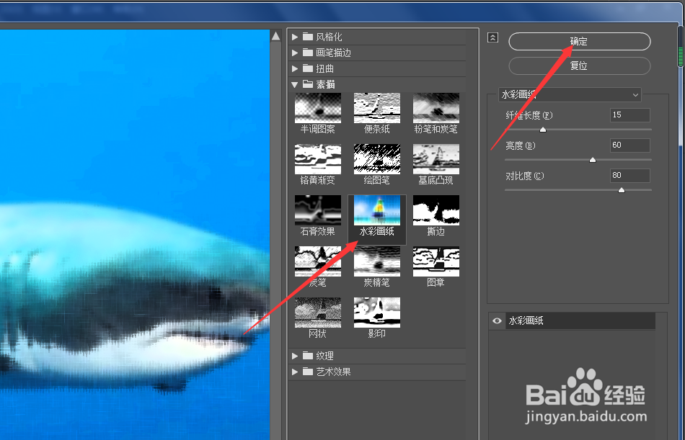Click the 对比度 value field
Image resolution: width=685 pixels, height=440 pixels.
pos(630,176)
